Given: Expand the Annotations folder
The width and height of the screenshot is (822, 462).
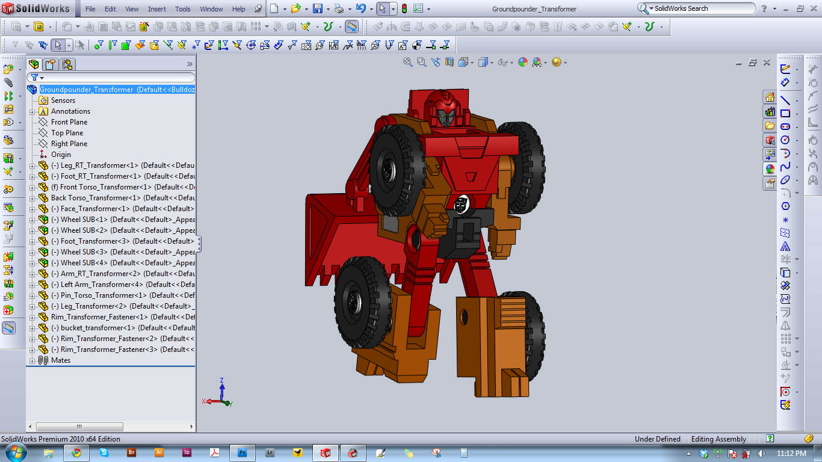Looking at the screenshot, I should click(x=32, y=111).
